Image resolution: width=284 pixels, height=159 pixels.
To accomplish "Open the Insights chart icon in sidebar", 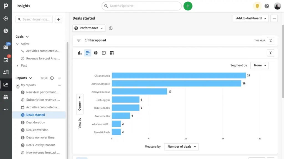I will point(6,85).
